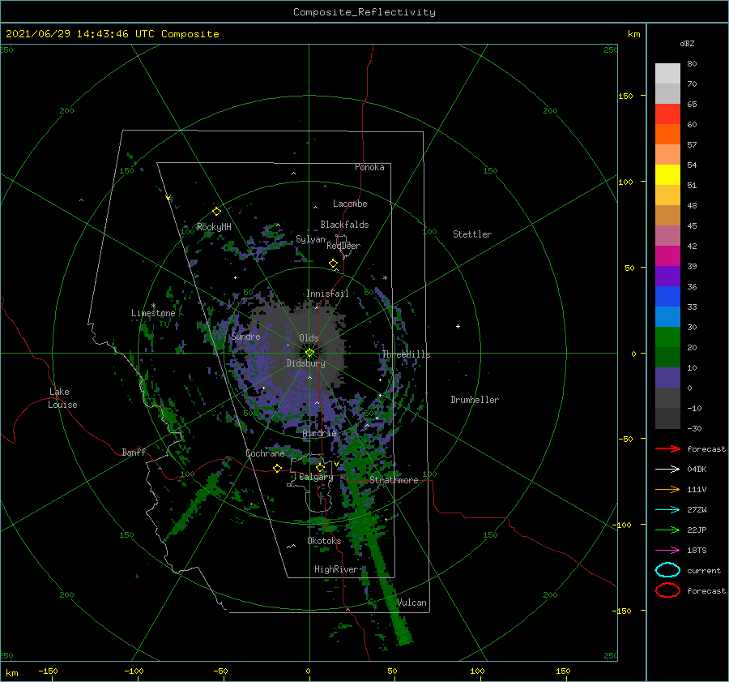The height and width of the screenshot is (682, 729).
Task: Click the yellow radar site marker at Olds
Action: pyautogui.click(x=309, y=353)
